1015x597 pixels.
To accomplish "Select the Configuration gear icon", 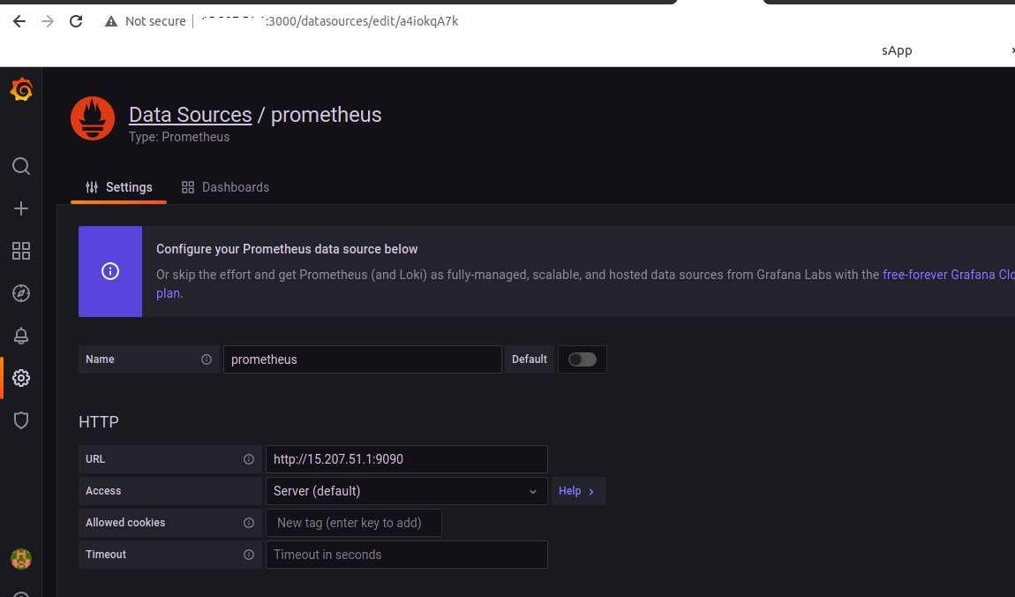I will (x=20, y=378).
